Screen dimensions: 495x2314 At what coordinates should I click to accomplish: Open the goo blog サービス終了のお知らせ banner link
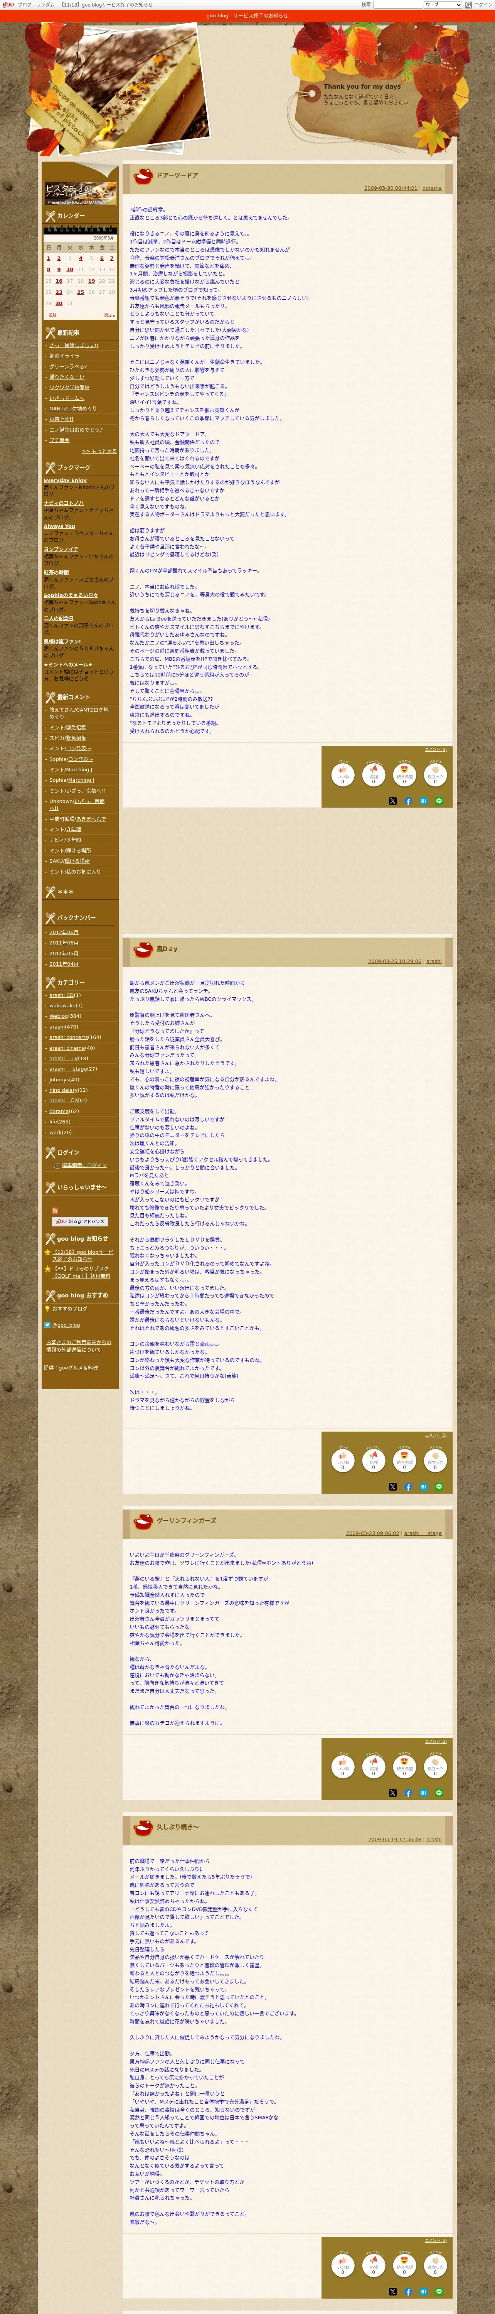tap(247, 15)
